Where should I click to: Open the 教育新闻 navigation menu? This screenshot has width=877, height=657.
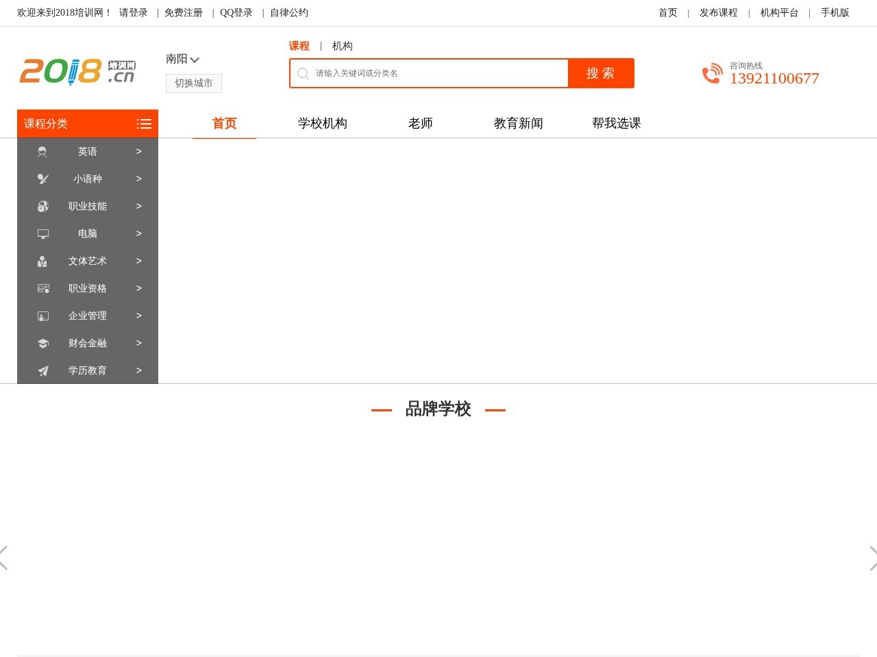[x=517, y=123]
